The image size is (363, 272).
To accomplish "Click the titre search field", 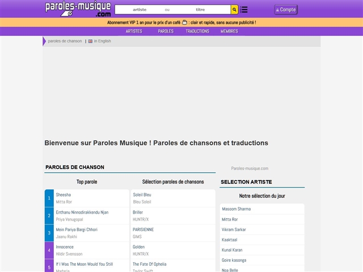I will [200, 10].
